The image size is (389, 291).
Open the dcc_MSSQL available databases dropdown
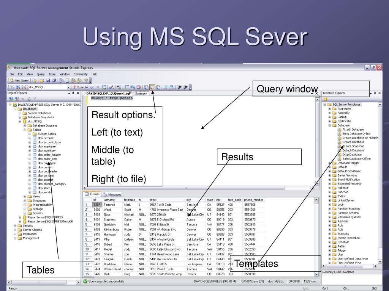[x=68, y=87]
